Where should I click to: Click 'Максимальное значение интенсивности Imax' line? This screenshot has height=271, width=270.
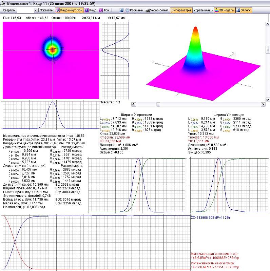[x=44, y=136]
